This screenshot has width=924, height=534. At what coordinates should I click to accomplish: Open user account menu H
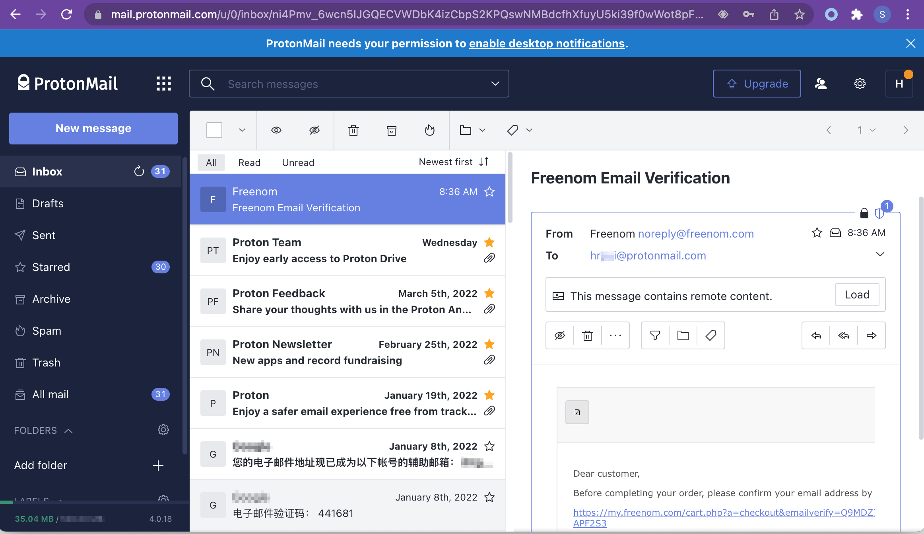pos(899,84)
